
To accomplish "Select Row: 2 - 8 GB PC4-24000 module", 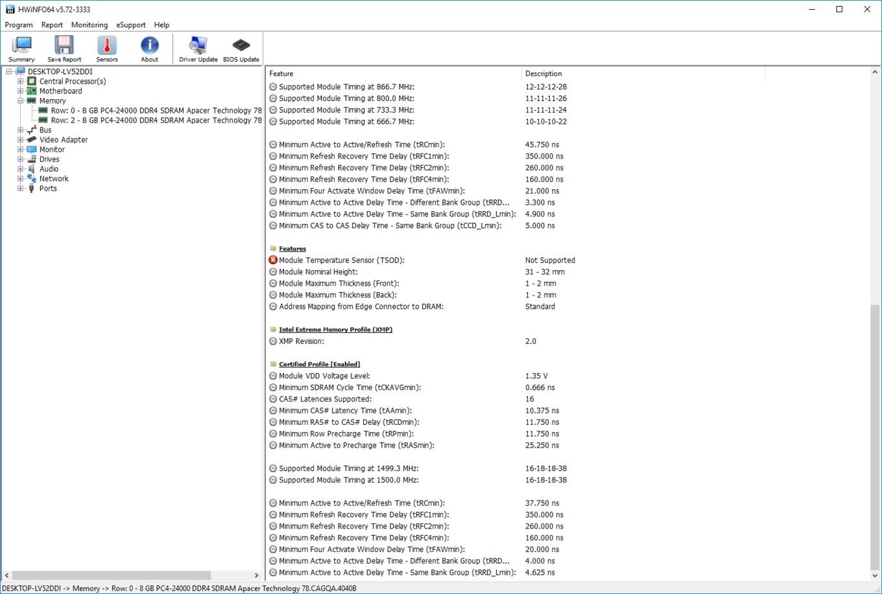I will (156, 120).
